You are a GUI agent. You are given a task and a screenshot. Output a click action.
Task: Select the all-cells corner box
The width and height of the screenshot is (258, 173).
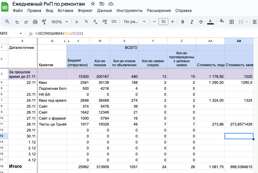click(4, 41)
